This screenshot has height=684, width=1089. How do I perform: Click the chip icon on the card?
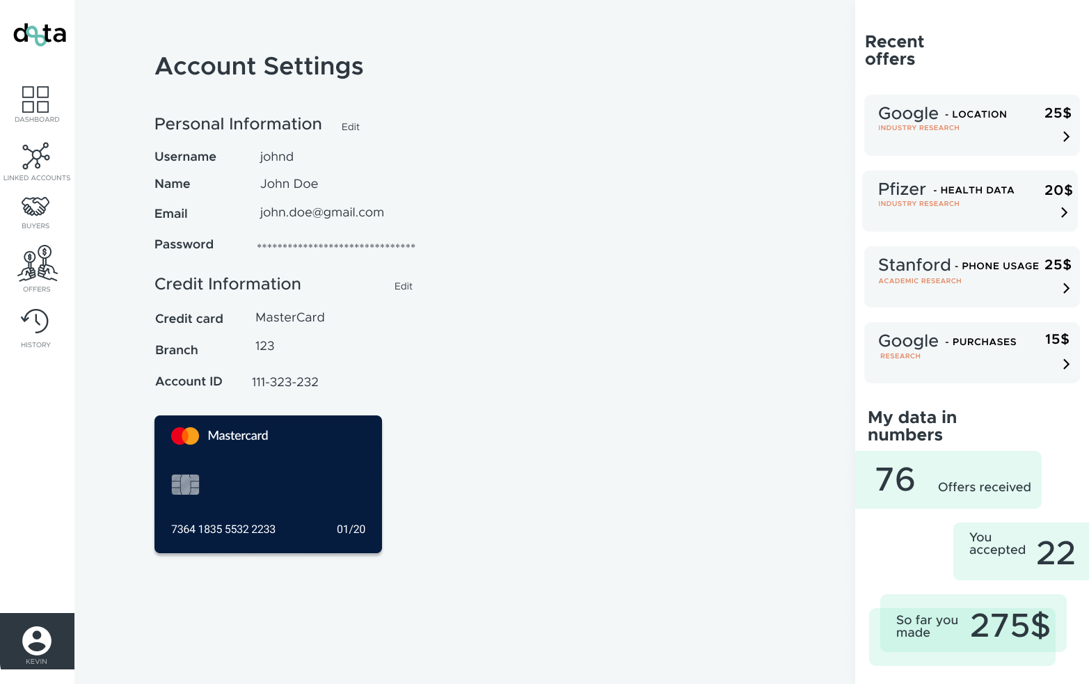coord(185,484)
